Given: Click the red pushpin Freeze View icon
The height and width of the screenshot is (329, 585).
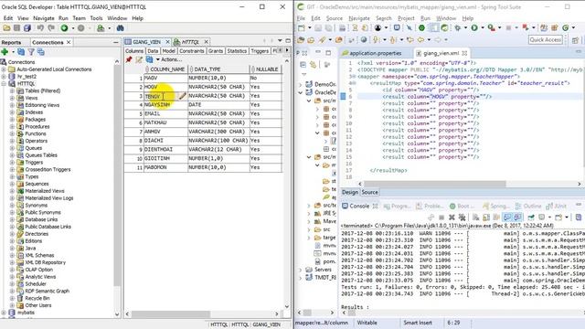Looking at the screenshot, I should 129,59.
